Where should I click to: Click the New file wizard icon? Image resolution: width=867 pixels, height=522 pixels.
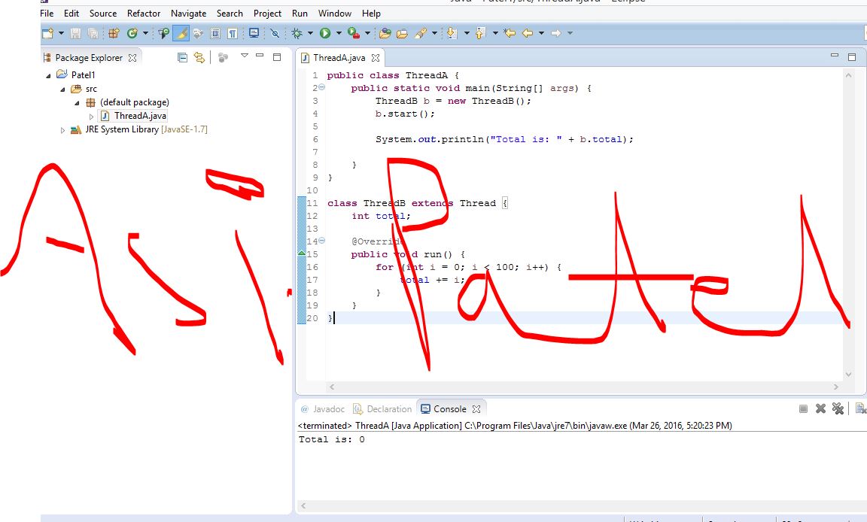pos(47,34)
